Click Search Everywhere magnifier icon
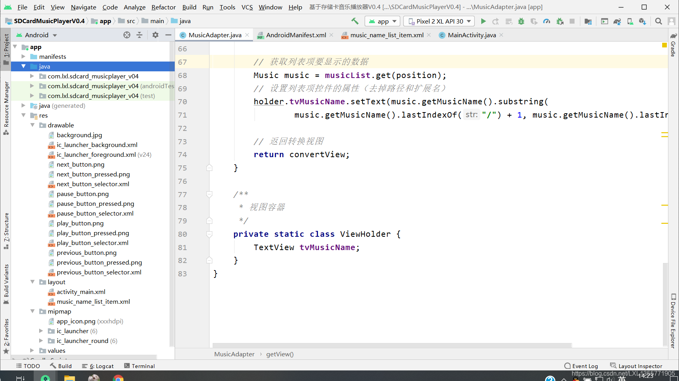 coord(659,21)
